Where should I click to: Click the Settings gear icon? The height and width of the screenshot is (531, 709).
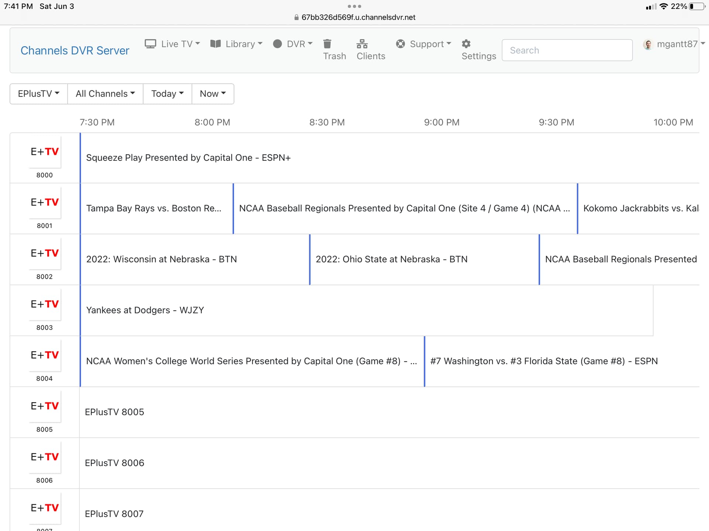(x=466, y=44)
